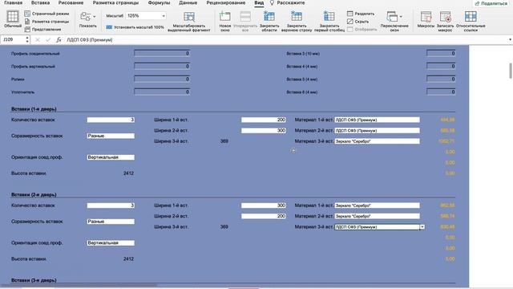Click Профиль соединительный value cell
Image resolution: width=513 pixels, height=289 pixels.
point(162,53)
